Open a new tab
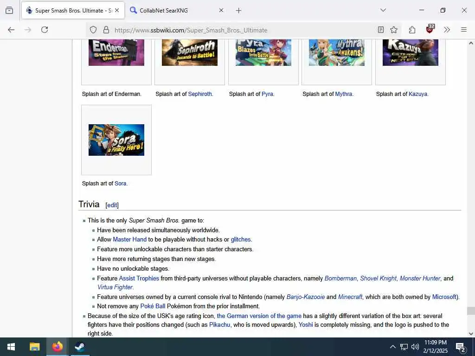 click(x=239, y=11)
